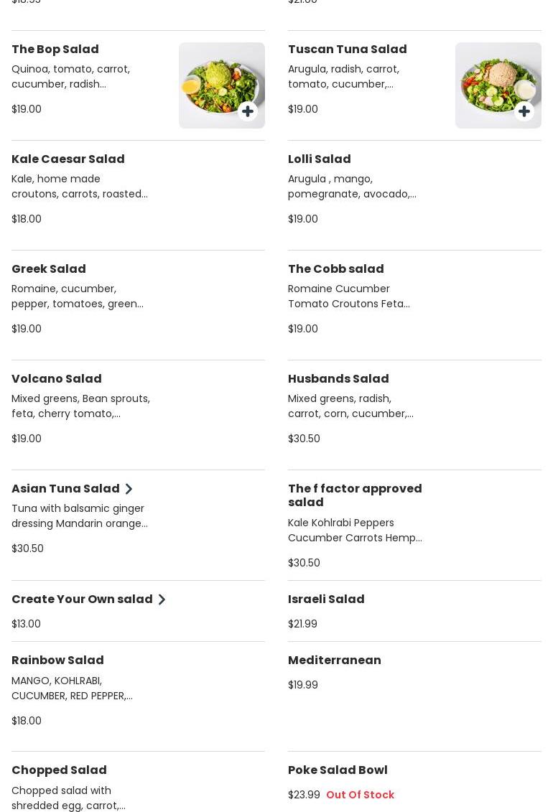Expand Create Your Own salad chevron
553x812 pixels.
click(162, 599)
